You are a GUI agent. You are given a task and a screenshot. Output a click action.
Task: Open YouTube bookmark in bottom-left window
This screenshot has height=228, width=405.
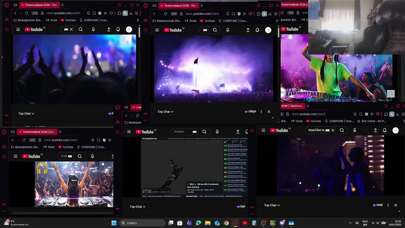65,147
